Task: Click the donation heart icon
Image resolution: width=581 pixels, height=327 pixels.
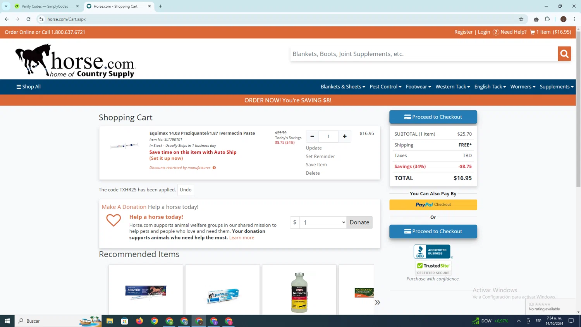Action: coord(113,220)
